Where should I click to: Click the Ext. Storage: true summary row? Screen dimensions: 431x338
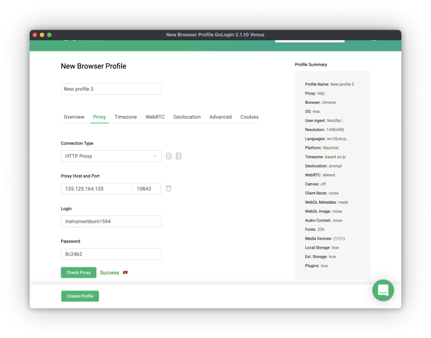click(x=320, y=256)
